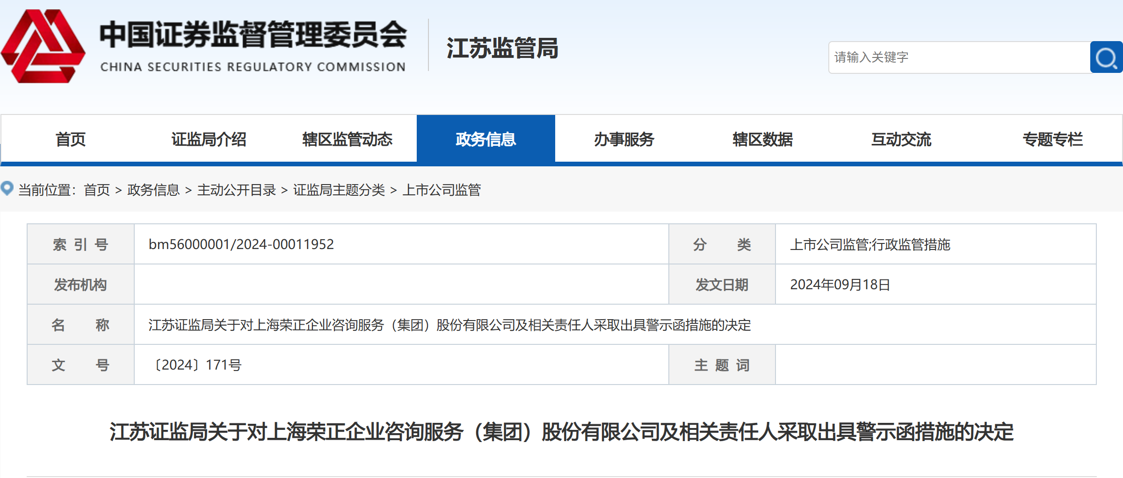Viewport: 1123px width, 478px height.
Task: Open 证监局主题分类 breadcrumb link
Action: 339,190
